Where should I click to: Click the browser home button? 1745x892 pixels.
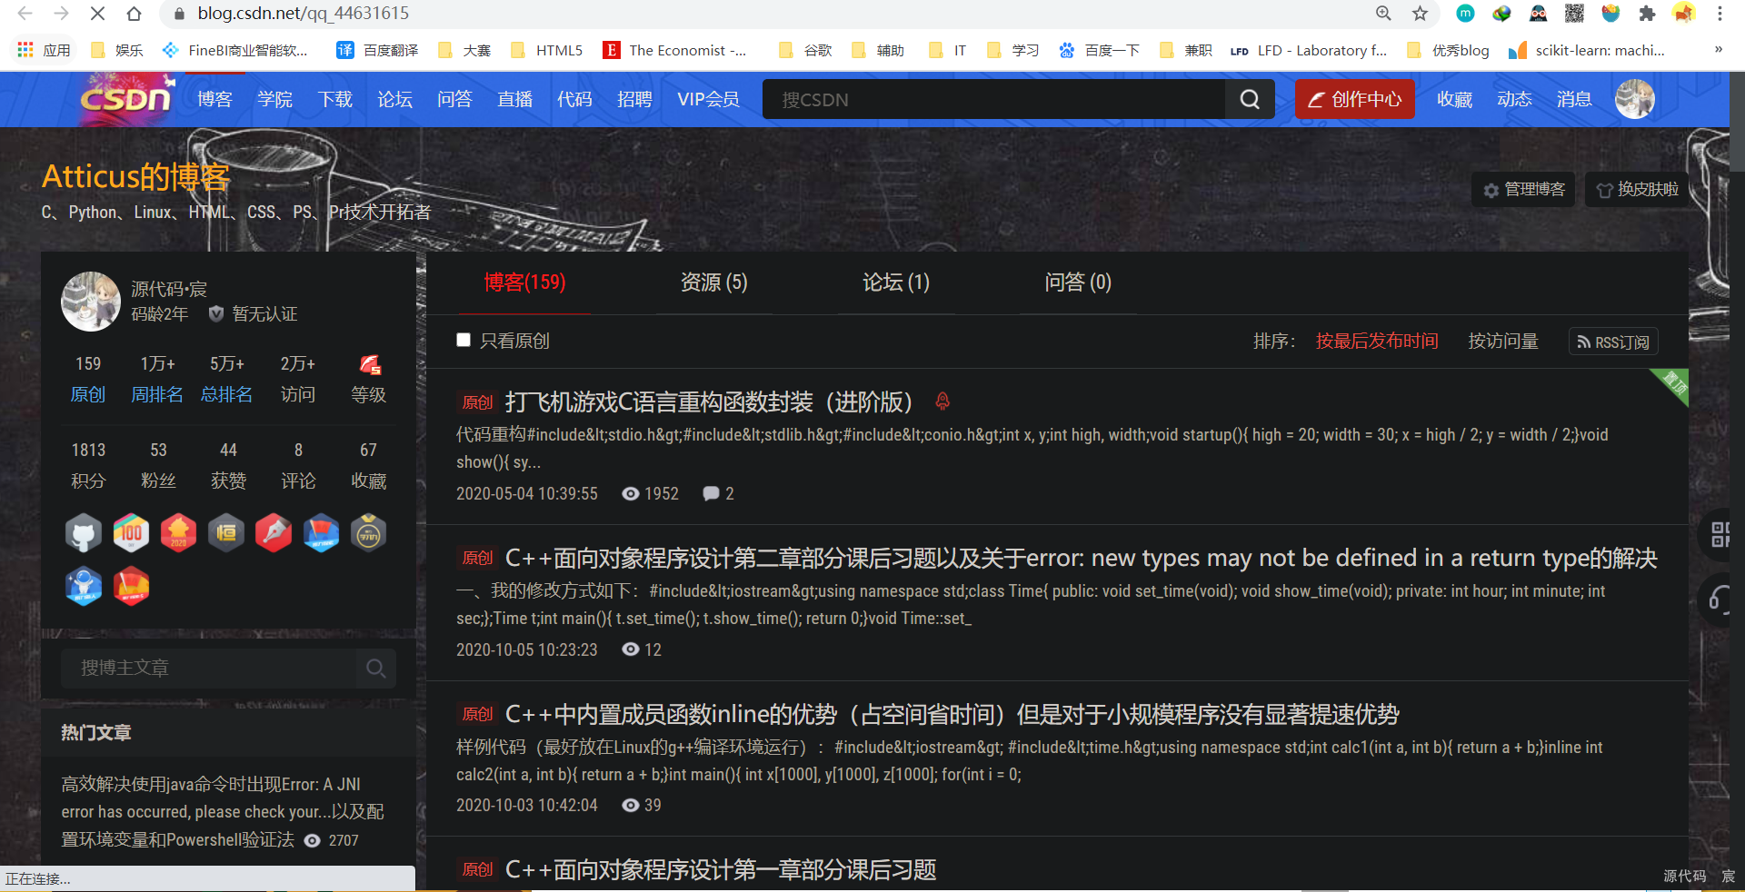(134, 14)
